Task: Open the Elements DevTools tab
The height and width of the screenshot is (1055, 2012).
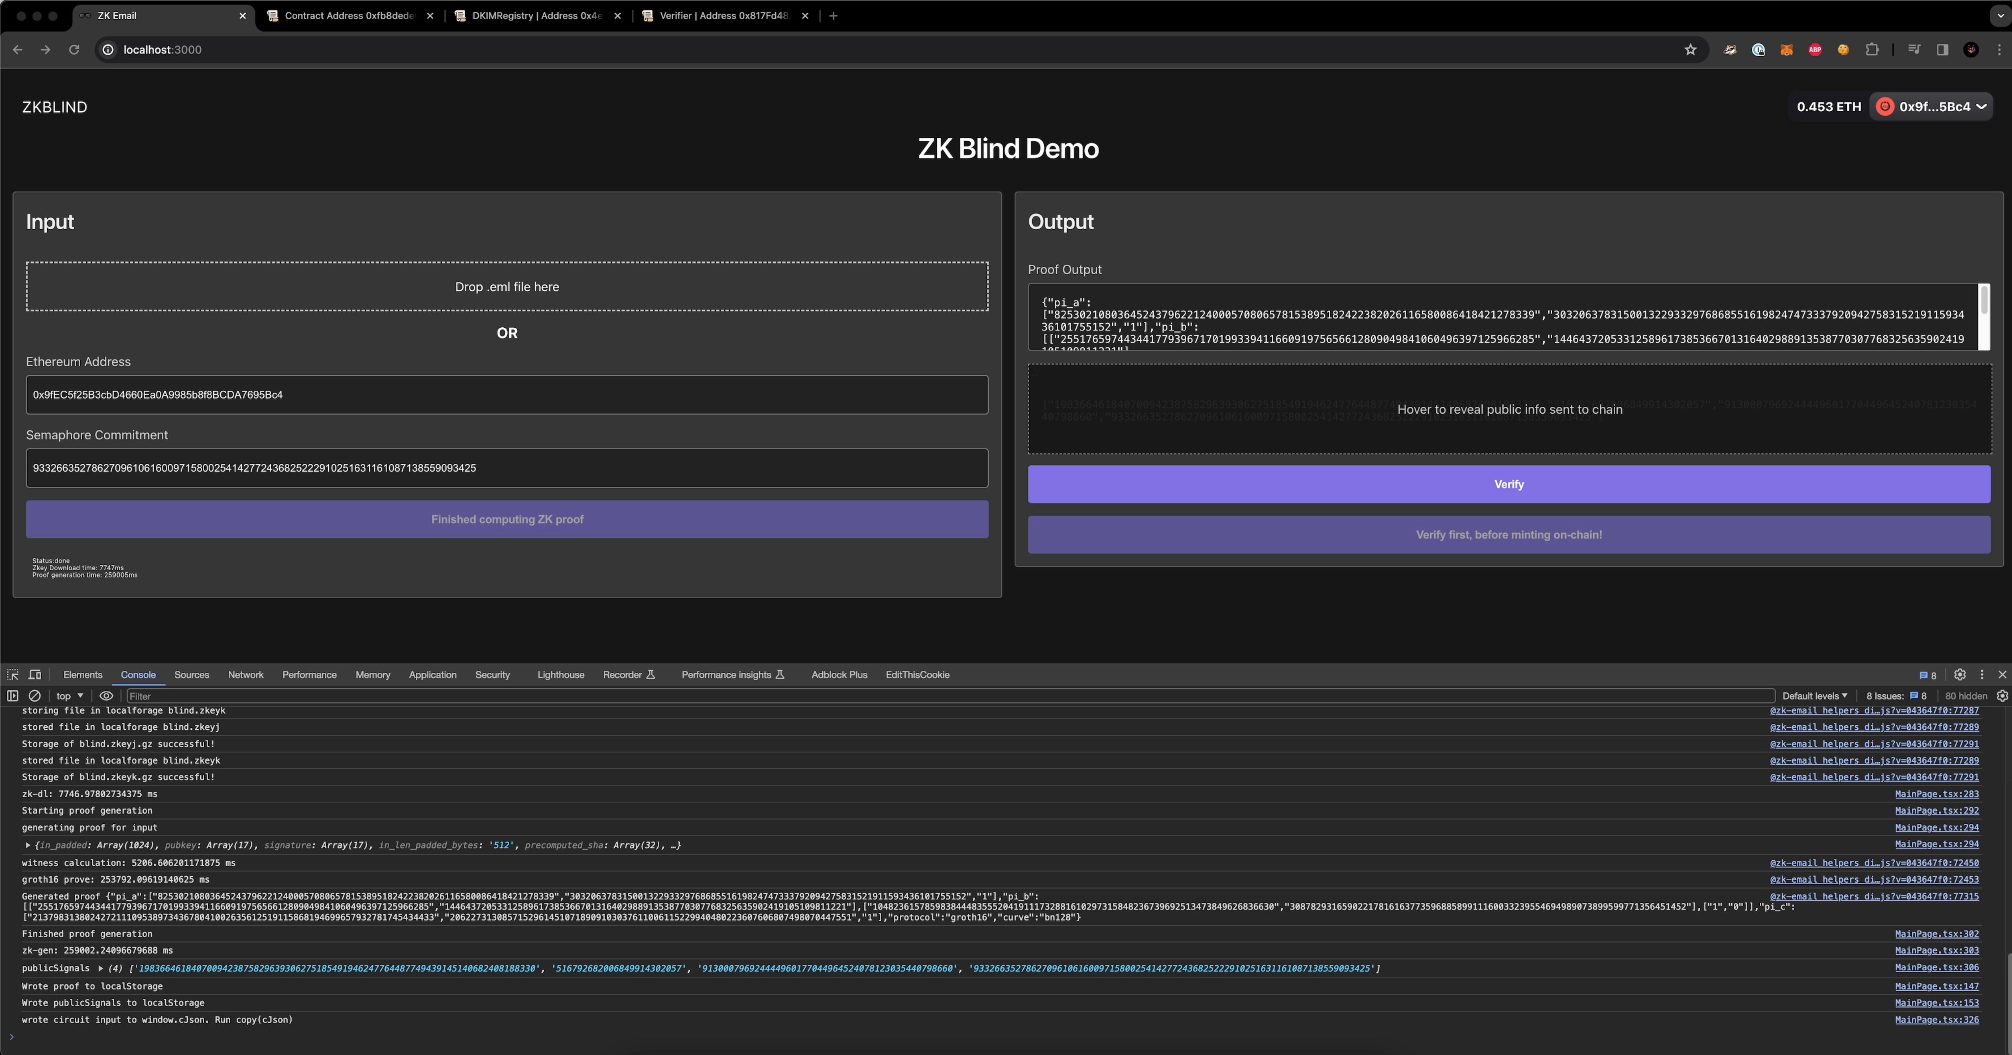Action: (83, 675)
